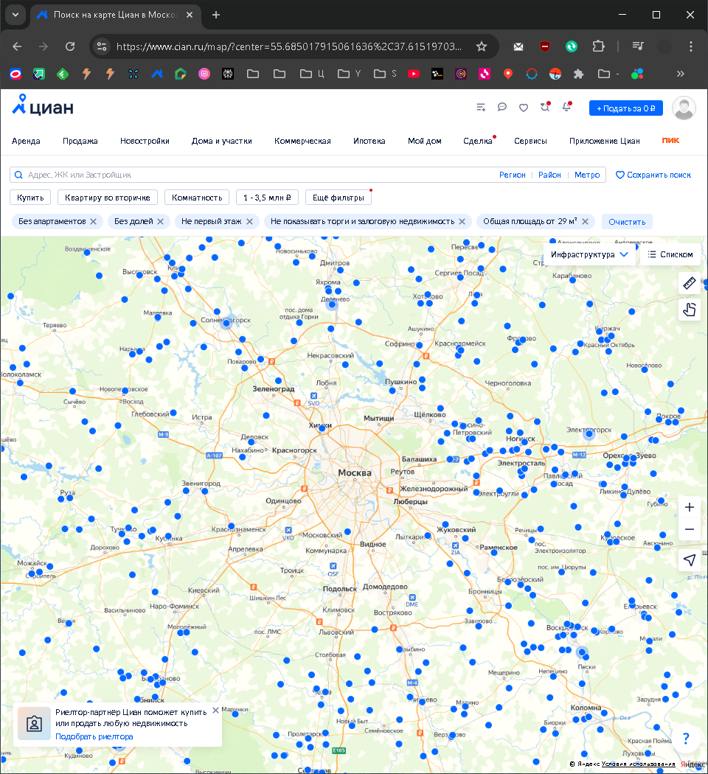Image resolution: width=708 pixels, height=774 pixels.
Task: Zoom out the map with minus button
Action: (x=690, y=529)
